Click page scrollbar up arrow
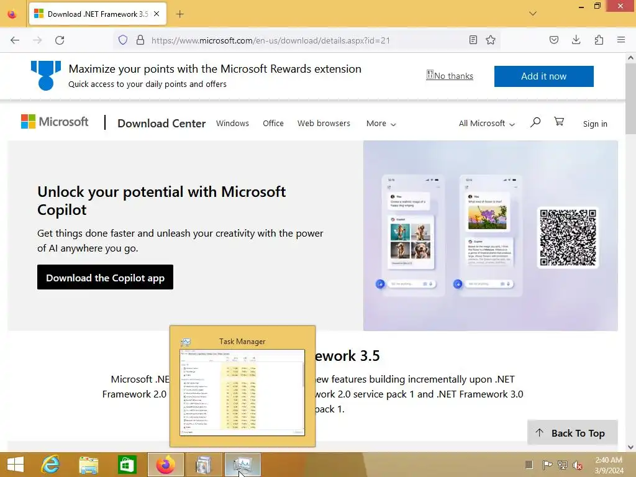Image resolution: width=636 pixels, height=477 pixels. tap(630, 58)
